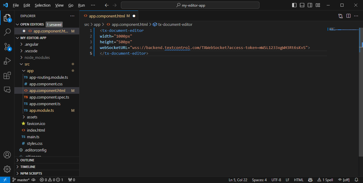Image resolution: width=363 pixels, height=183 pixels.
Task: Open the Search view icon
Action: [7, 32]
